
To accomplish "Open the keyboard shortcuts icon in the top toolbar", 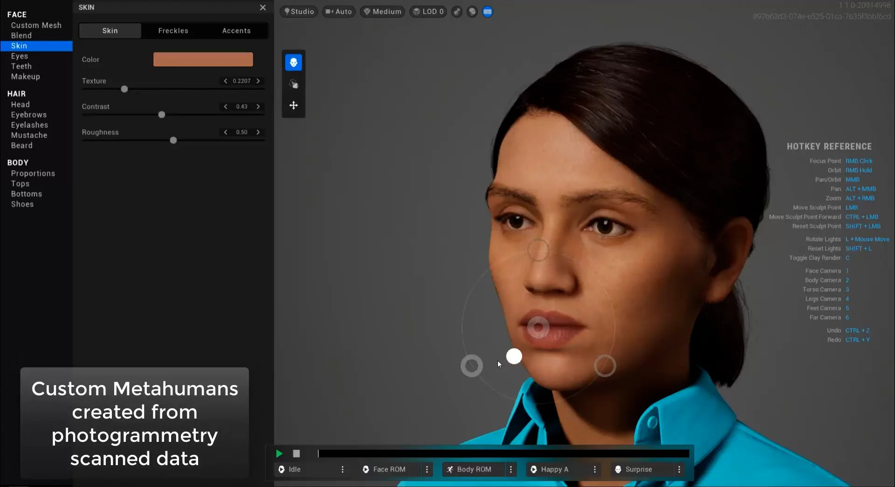I will 487,12.
